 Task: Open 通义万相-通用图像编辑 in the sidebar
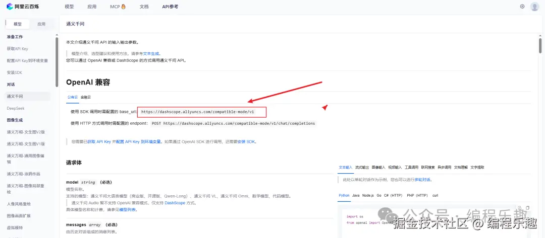[x=26, y=158]
